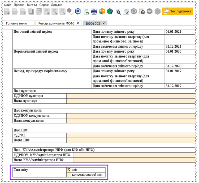Open the Сервіс menu
Viewport: 199px width, 183px height.
coord(44,5)
